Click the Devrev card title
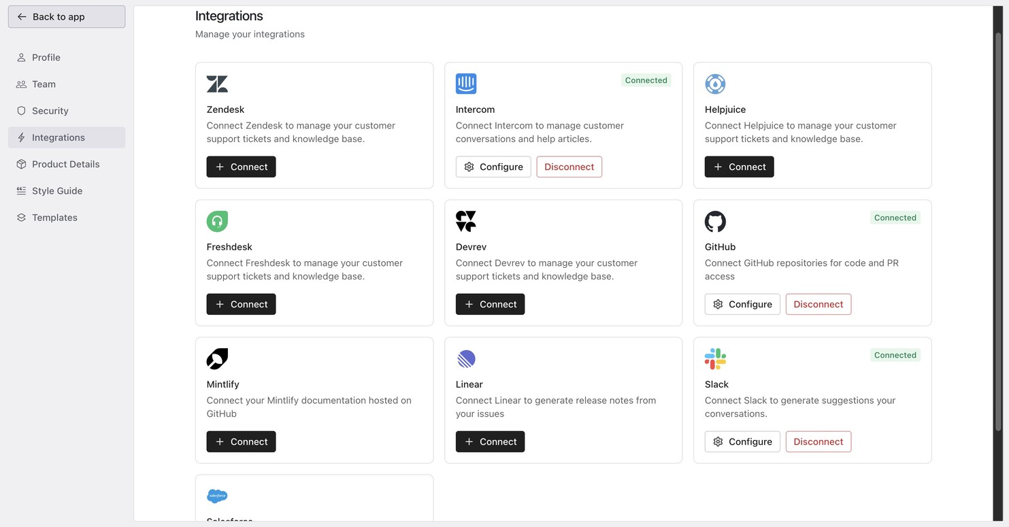The height and width of the screenshot is (527, 1009). [x=471, y=247]
